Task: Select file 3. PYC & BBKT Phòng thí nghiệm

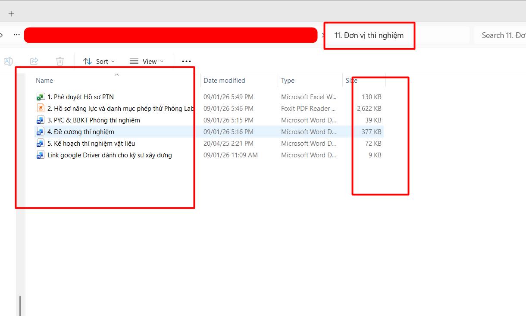Action: [x=94, y=120]
